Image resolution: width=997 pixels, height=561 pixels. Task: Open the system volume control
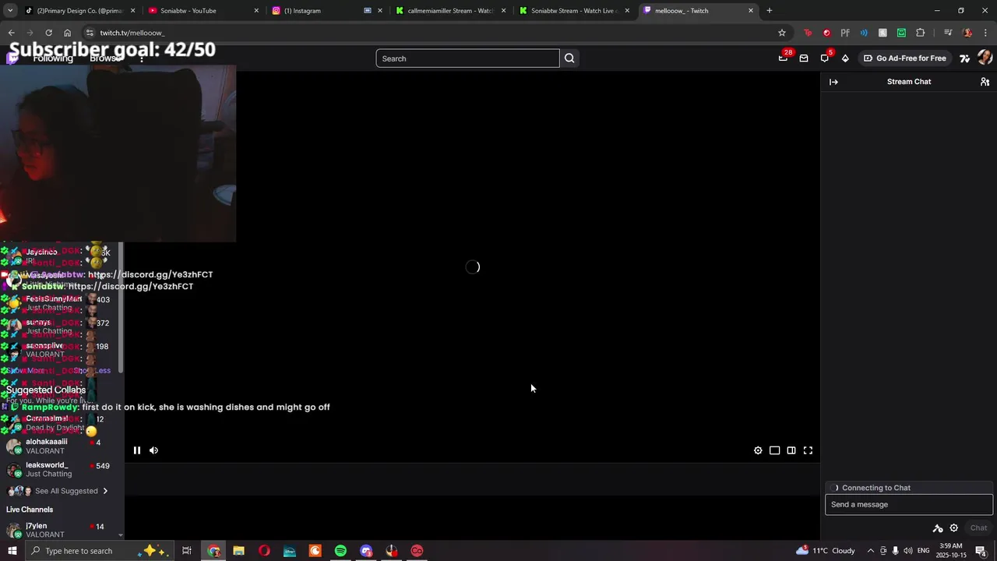[x=908, y=551]
